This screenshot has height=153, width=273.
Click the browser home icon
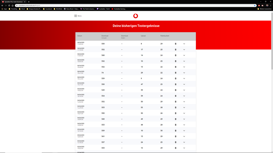click(x=13, y=5)
